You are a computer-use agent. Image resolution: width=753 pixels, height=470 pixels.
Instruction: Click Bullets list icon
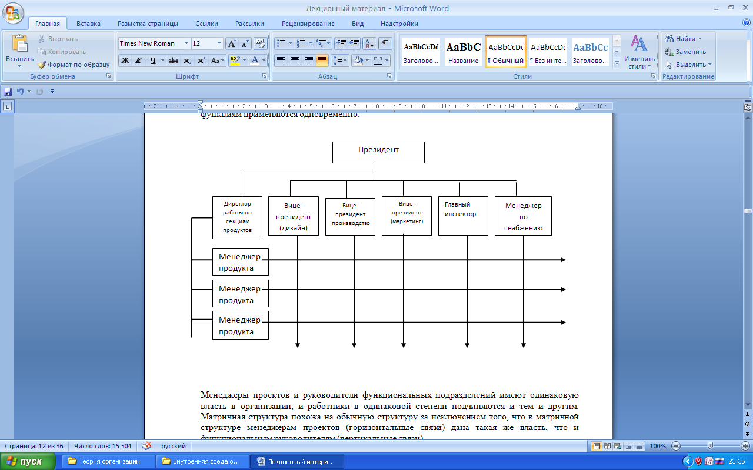281,43
